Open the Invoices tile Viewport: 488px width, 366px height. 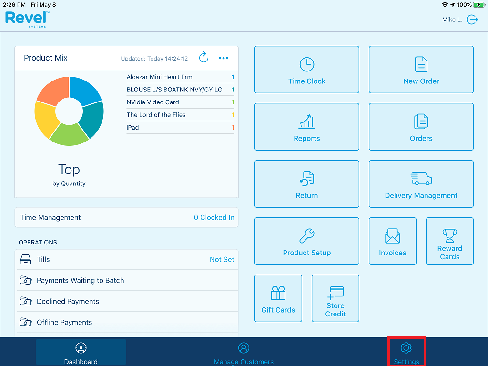click(x=392, y=241)
